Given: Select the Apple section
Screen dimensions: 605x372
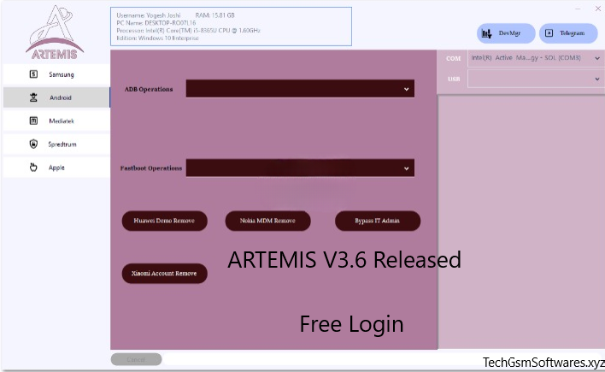Looking at the screenshot, I should coord(56,168).
